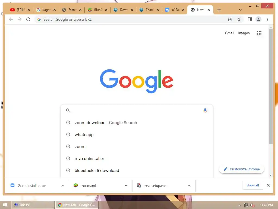Close the downloads bar

(x=268, y=185)
